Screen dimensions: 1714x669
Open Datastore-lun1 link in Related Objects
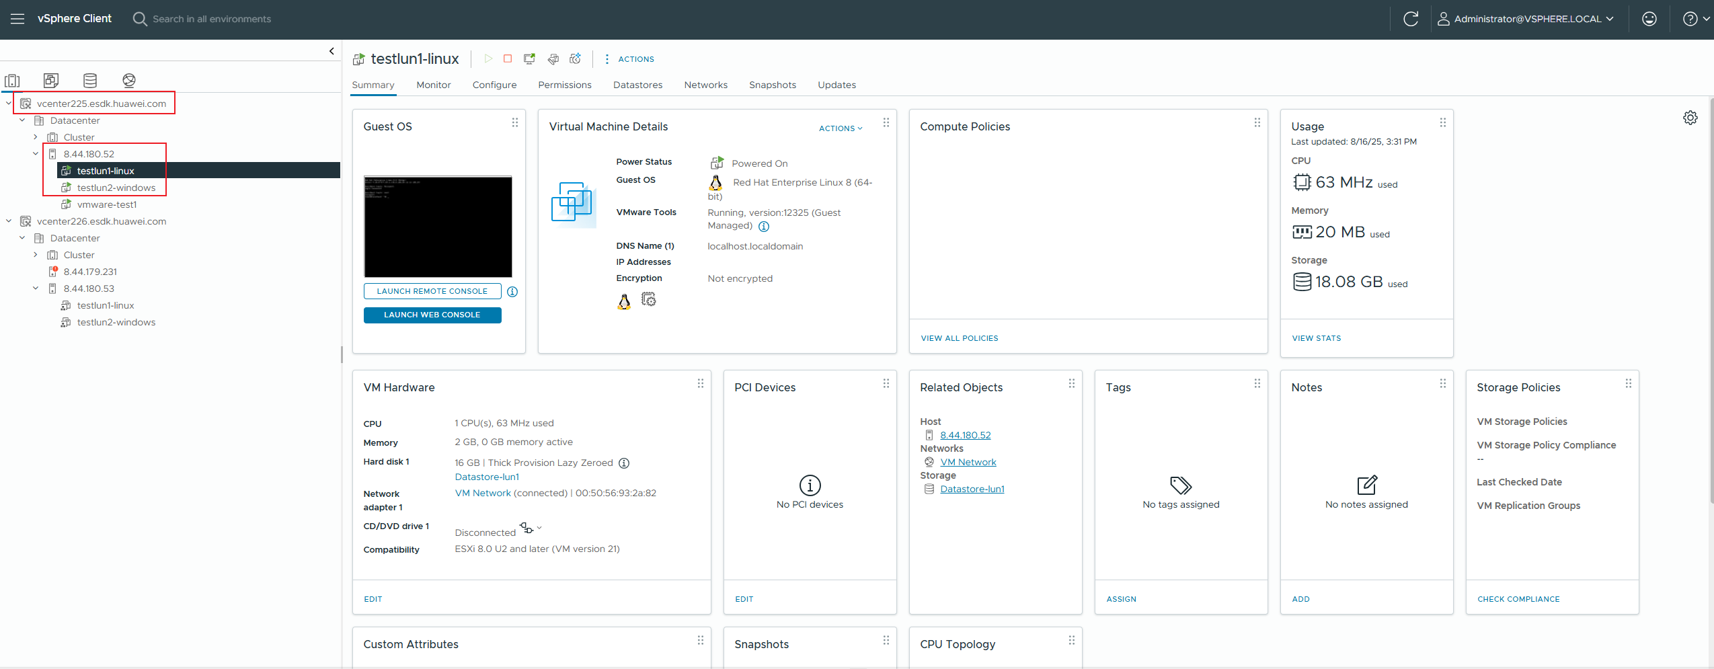[972, 489]
